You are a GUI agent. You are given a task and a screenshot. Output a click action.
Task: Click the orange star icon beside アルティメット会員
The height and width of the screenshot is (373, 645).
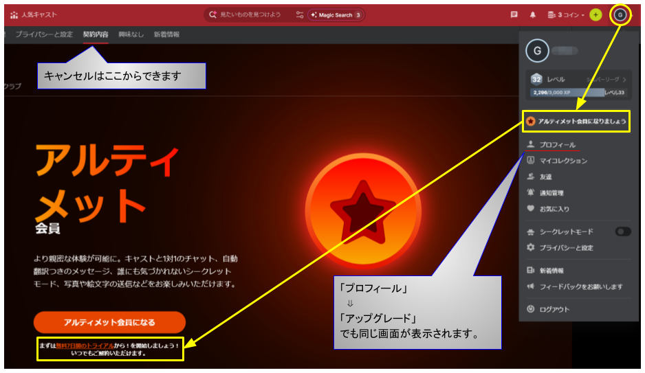[531, 121]
